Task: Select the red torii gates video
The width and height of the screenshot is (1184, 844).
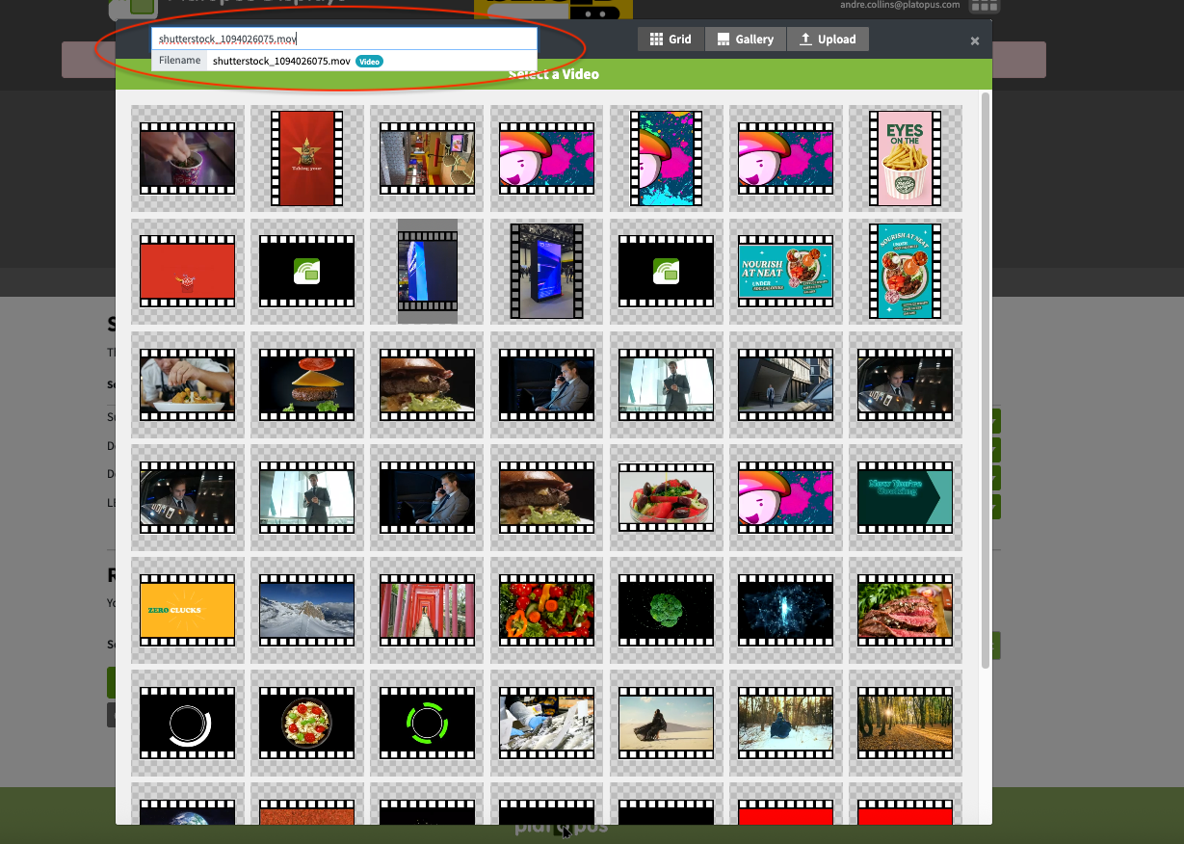Action: (x=427, y=611)
